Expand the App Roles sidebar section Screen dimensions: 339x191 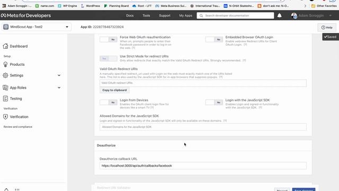tap(59, 88)
